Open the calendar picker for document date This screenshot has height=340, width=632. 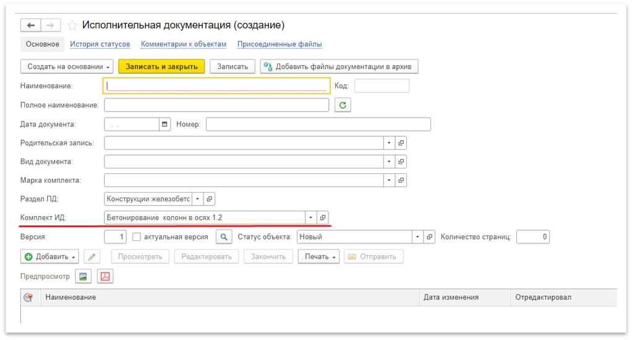click(164, 124)
